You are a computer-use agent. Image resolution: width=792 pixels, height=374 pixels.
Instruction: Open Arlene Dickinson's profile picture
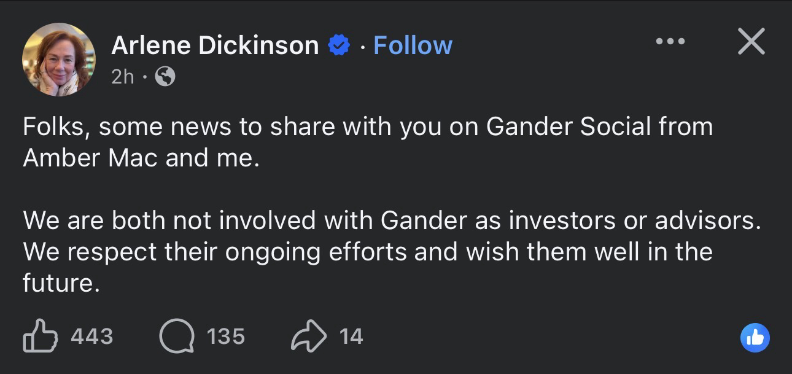click(59, 60)
